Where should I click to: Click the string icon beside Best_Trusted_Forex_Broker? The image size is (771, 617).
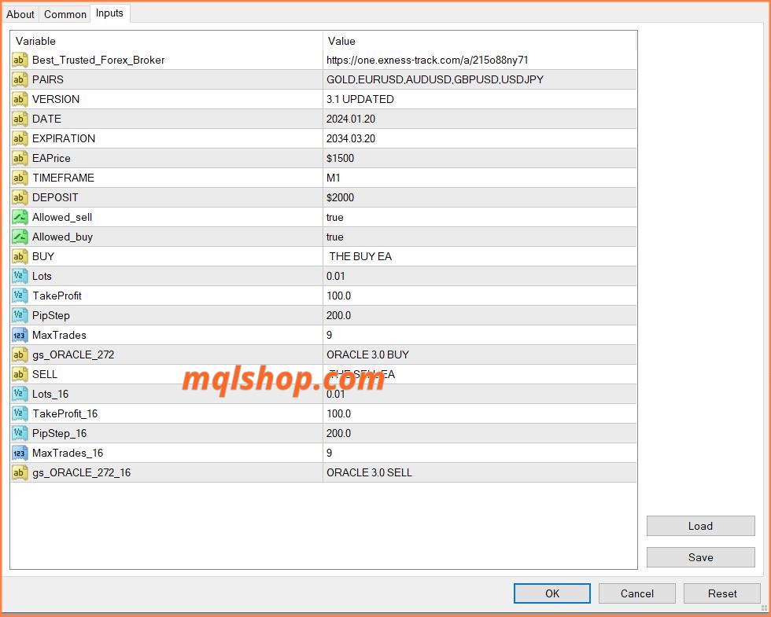[20, 60]
